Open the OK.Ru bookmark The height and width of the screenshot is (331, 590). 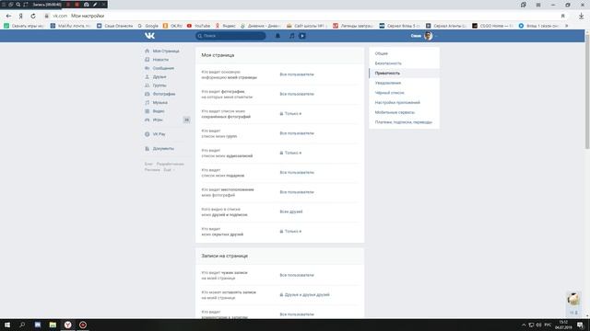click(x=172, y=26)
